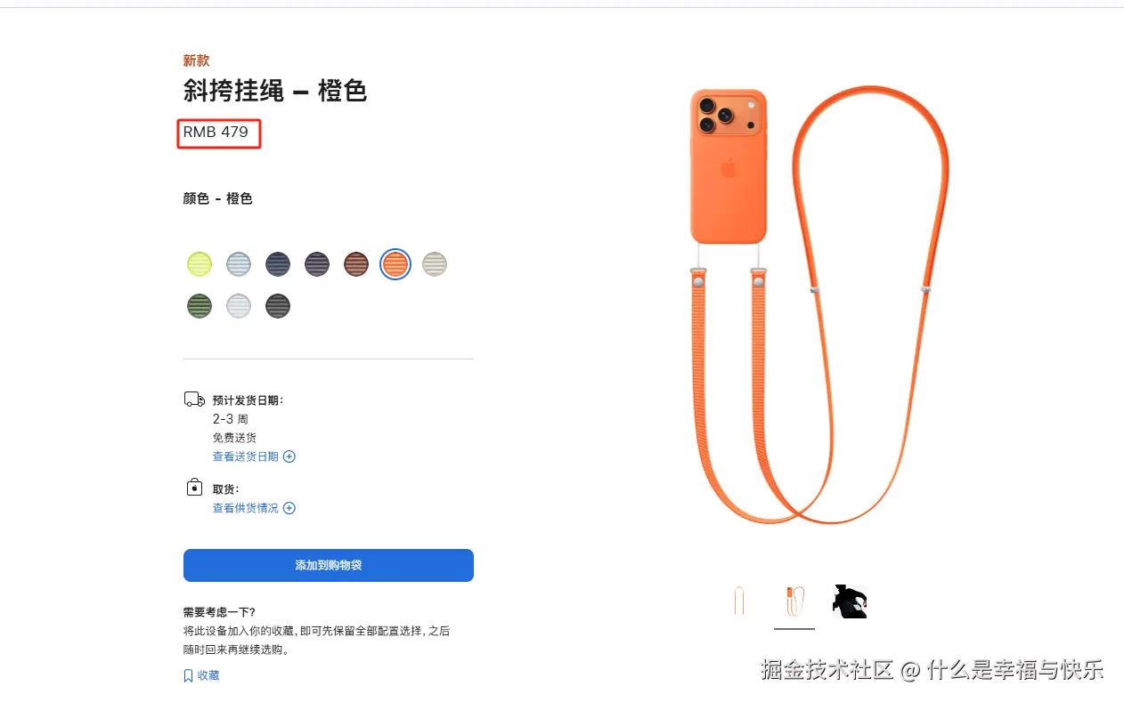The width and height of the screenshot is (1124, 702).
Task: Click plus icon beside 查看供货情况
Action: point(289,508)
